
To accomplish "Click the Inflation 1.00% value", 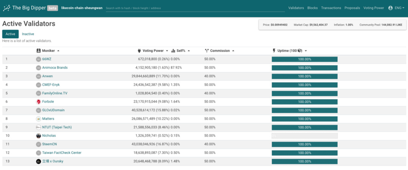I will 349,25.
